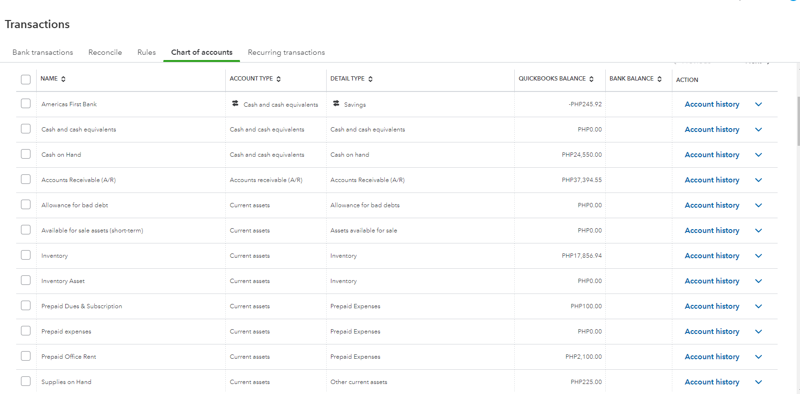800x394 pixels.
Task: Open the Rules tab
Action: click(x=147, y=52)
